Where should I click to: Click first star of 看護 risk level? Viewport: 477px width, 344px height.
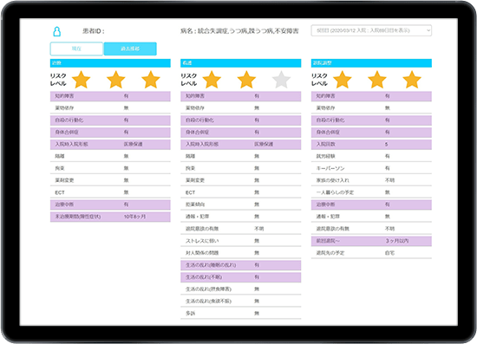click(212, 80)
